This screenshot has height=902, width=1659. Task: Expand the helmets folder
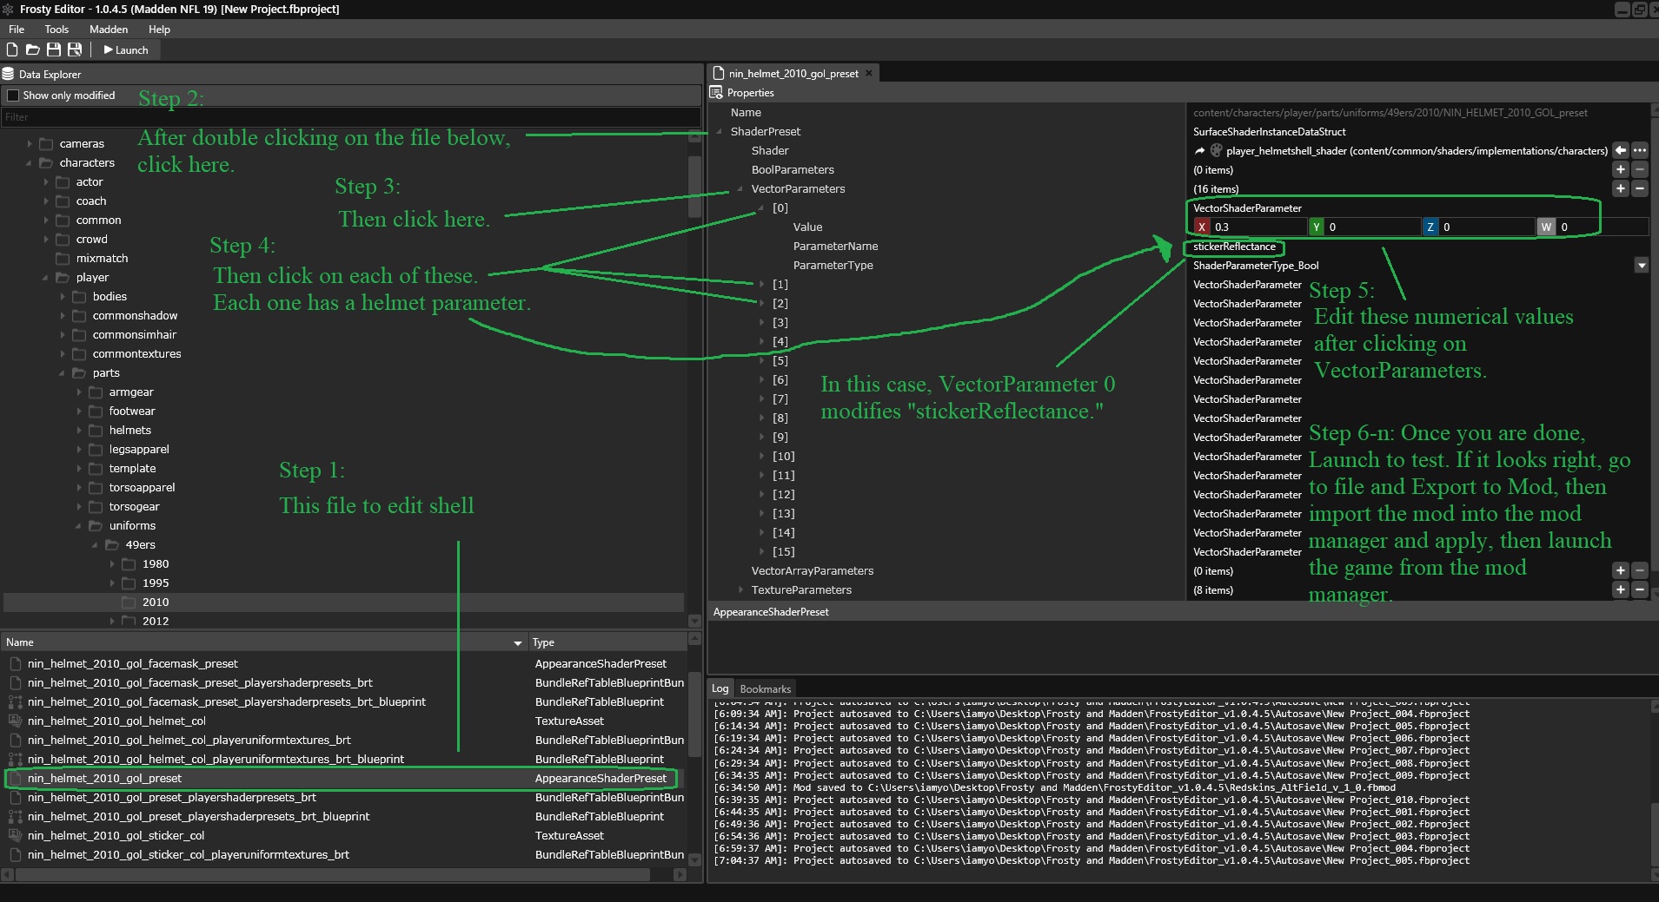pyautogui.click(x=79, y=430)
